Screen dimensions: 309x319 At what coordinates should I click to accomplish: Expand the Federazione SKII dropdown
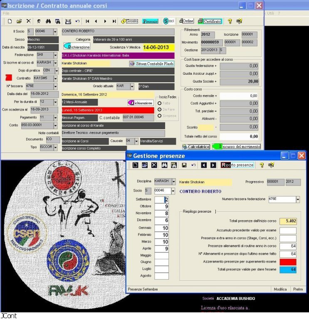coord(55,55)
